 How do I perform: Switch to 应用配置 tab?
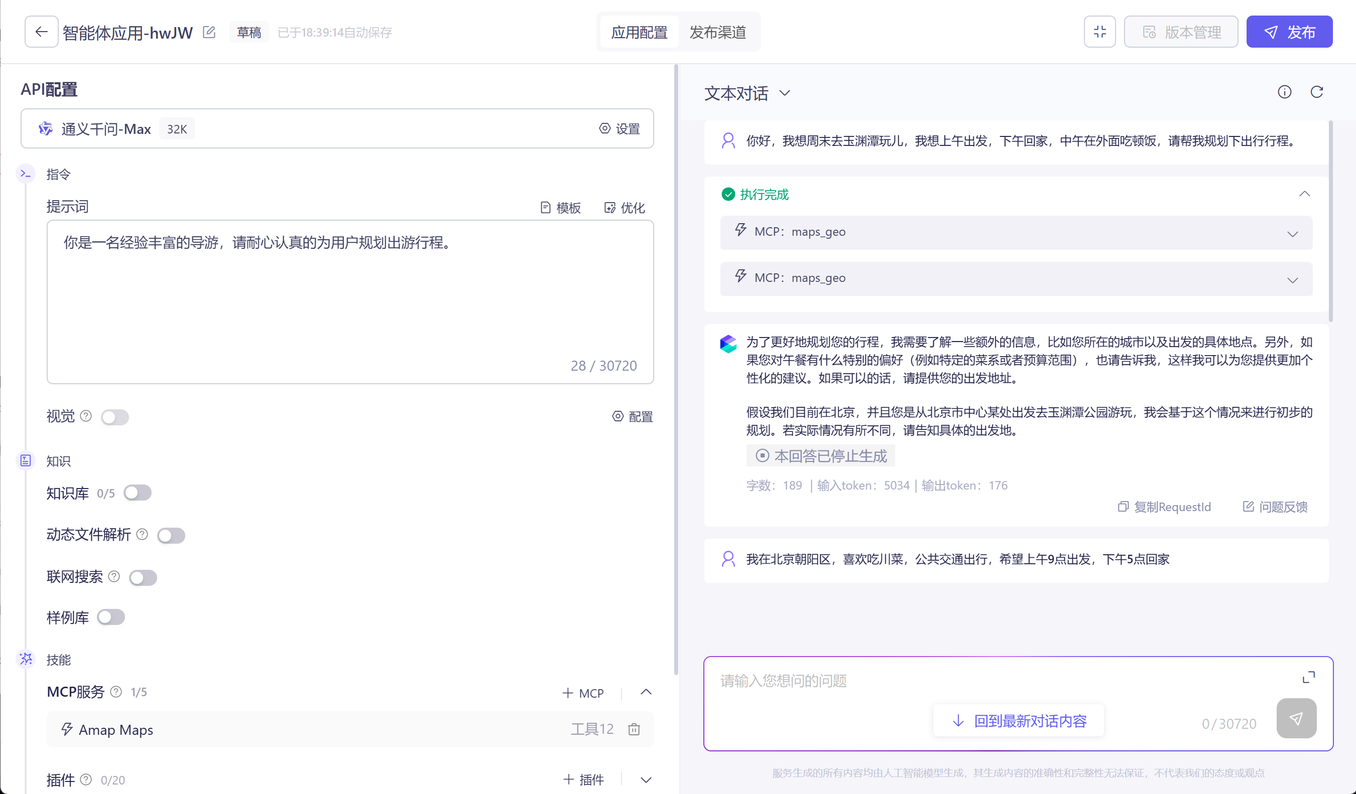click(639, 32)
